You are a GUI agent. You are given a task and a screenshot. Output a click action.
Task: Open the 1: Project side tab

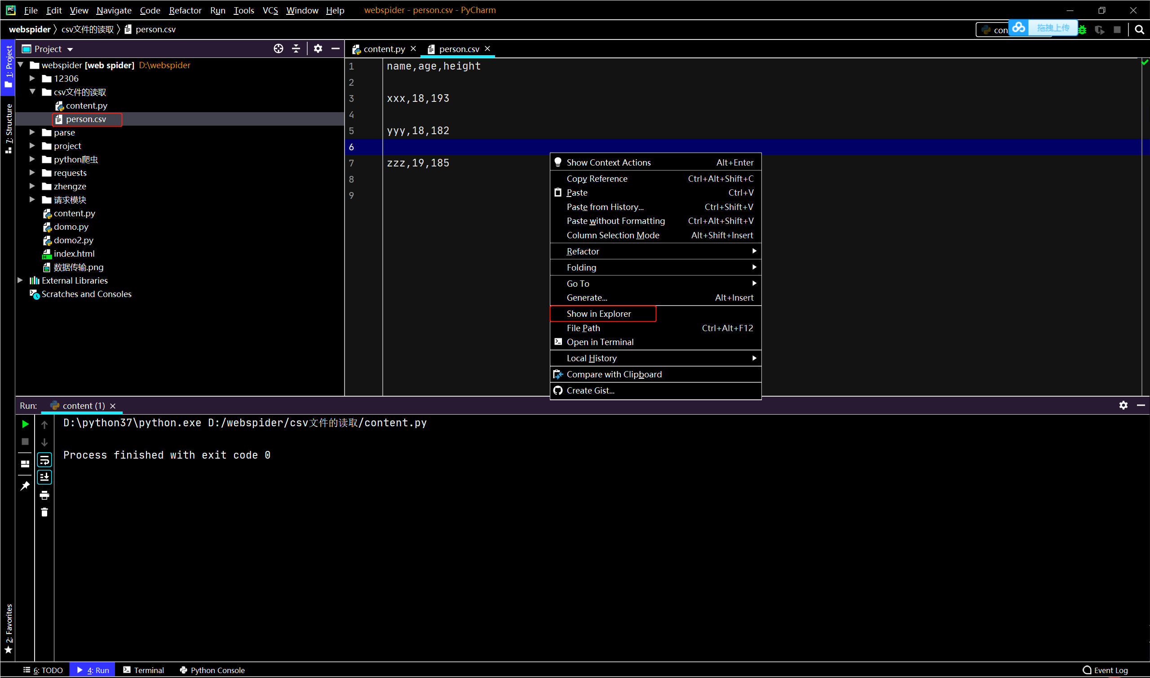pos(8,67)
